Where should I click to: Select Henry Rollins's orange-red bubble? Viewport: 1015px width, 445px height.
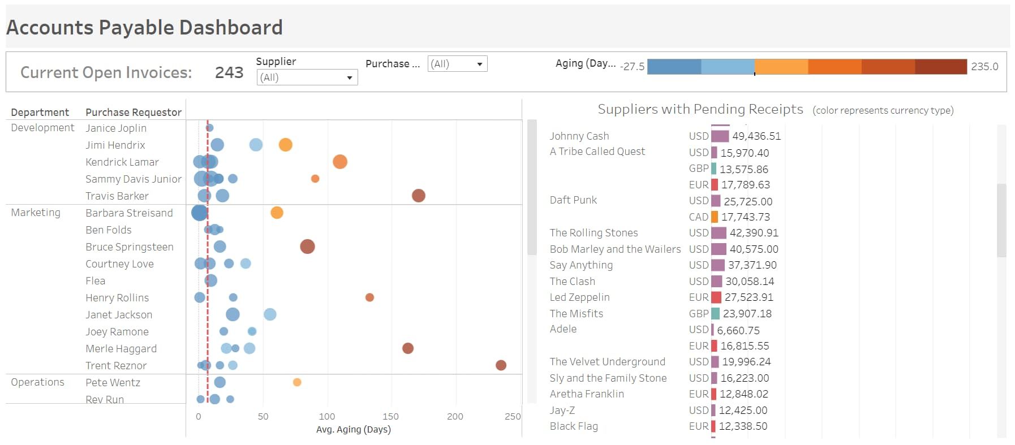(369, 297)
